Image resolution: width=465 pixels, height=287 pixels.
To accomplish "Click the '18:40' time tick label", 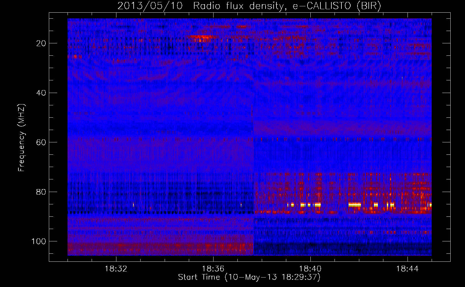I will [x=310, y=269].
